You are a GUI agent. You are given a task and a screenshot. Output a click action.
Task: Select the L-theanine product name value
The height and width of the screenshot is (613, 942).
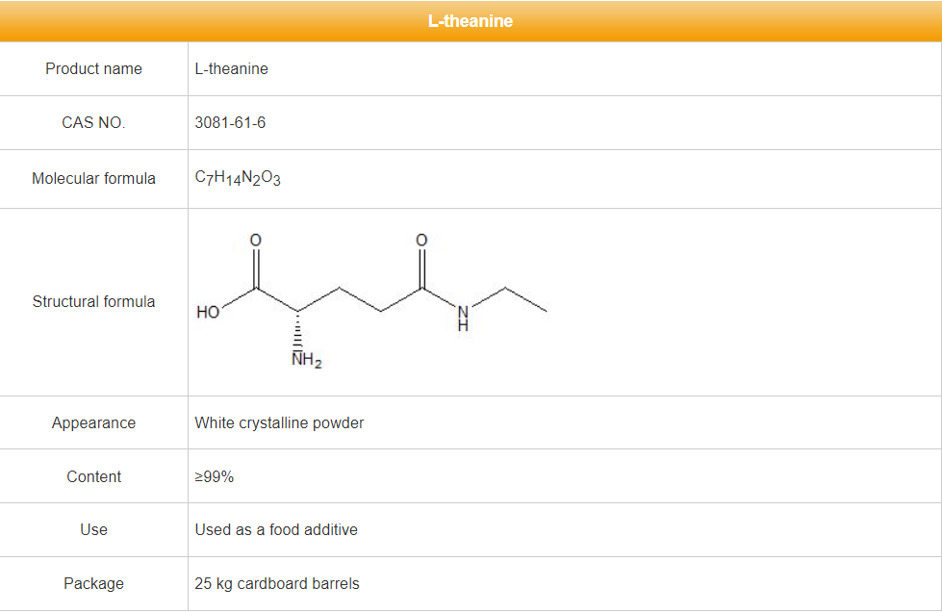coord(231,69)
